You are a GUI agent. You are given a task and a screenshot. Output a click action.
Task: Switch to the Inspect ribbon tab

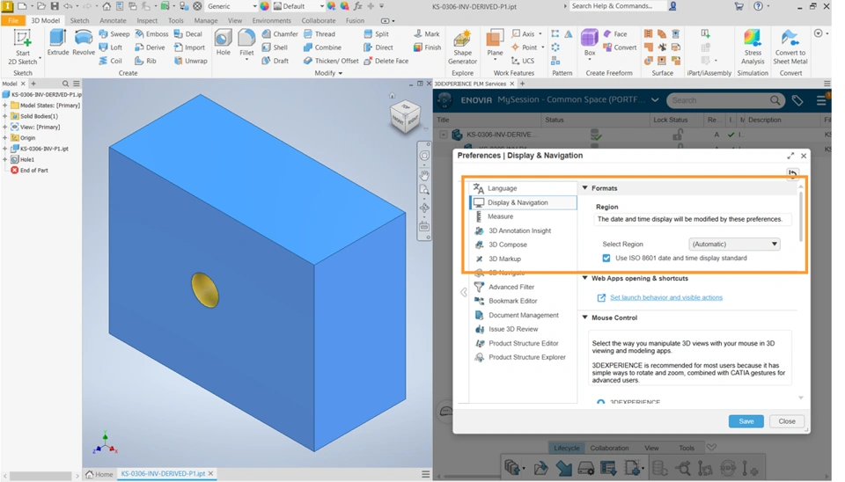coord(147,20)
